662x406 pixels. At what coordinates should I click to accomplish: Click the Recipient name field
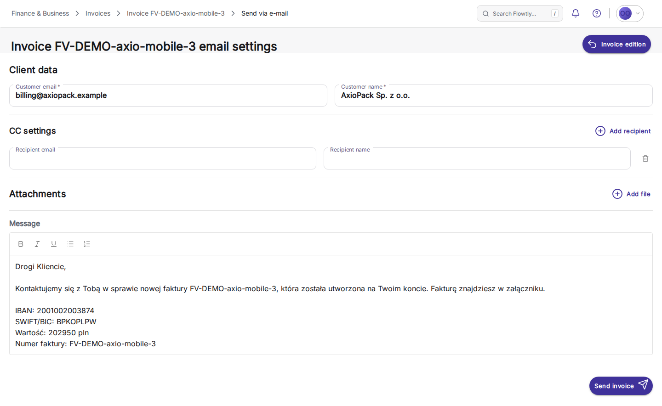point(477,158)
